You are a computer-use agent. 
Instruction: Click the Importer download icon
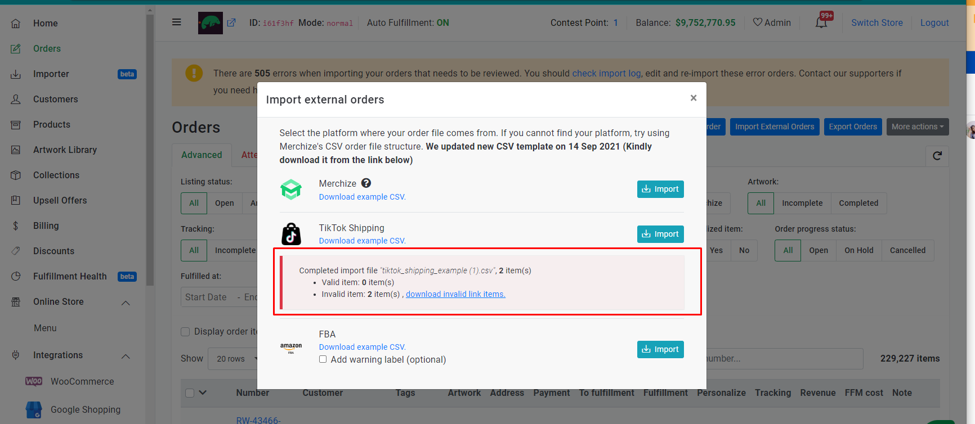click(16, 74)
